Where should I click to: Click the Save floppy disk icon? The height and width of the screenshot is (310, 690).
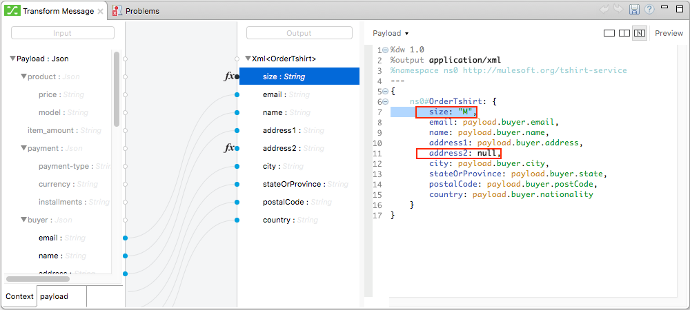pyautogui.click(x=633, y=10)
